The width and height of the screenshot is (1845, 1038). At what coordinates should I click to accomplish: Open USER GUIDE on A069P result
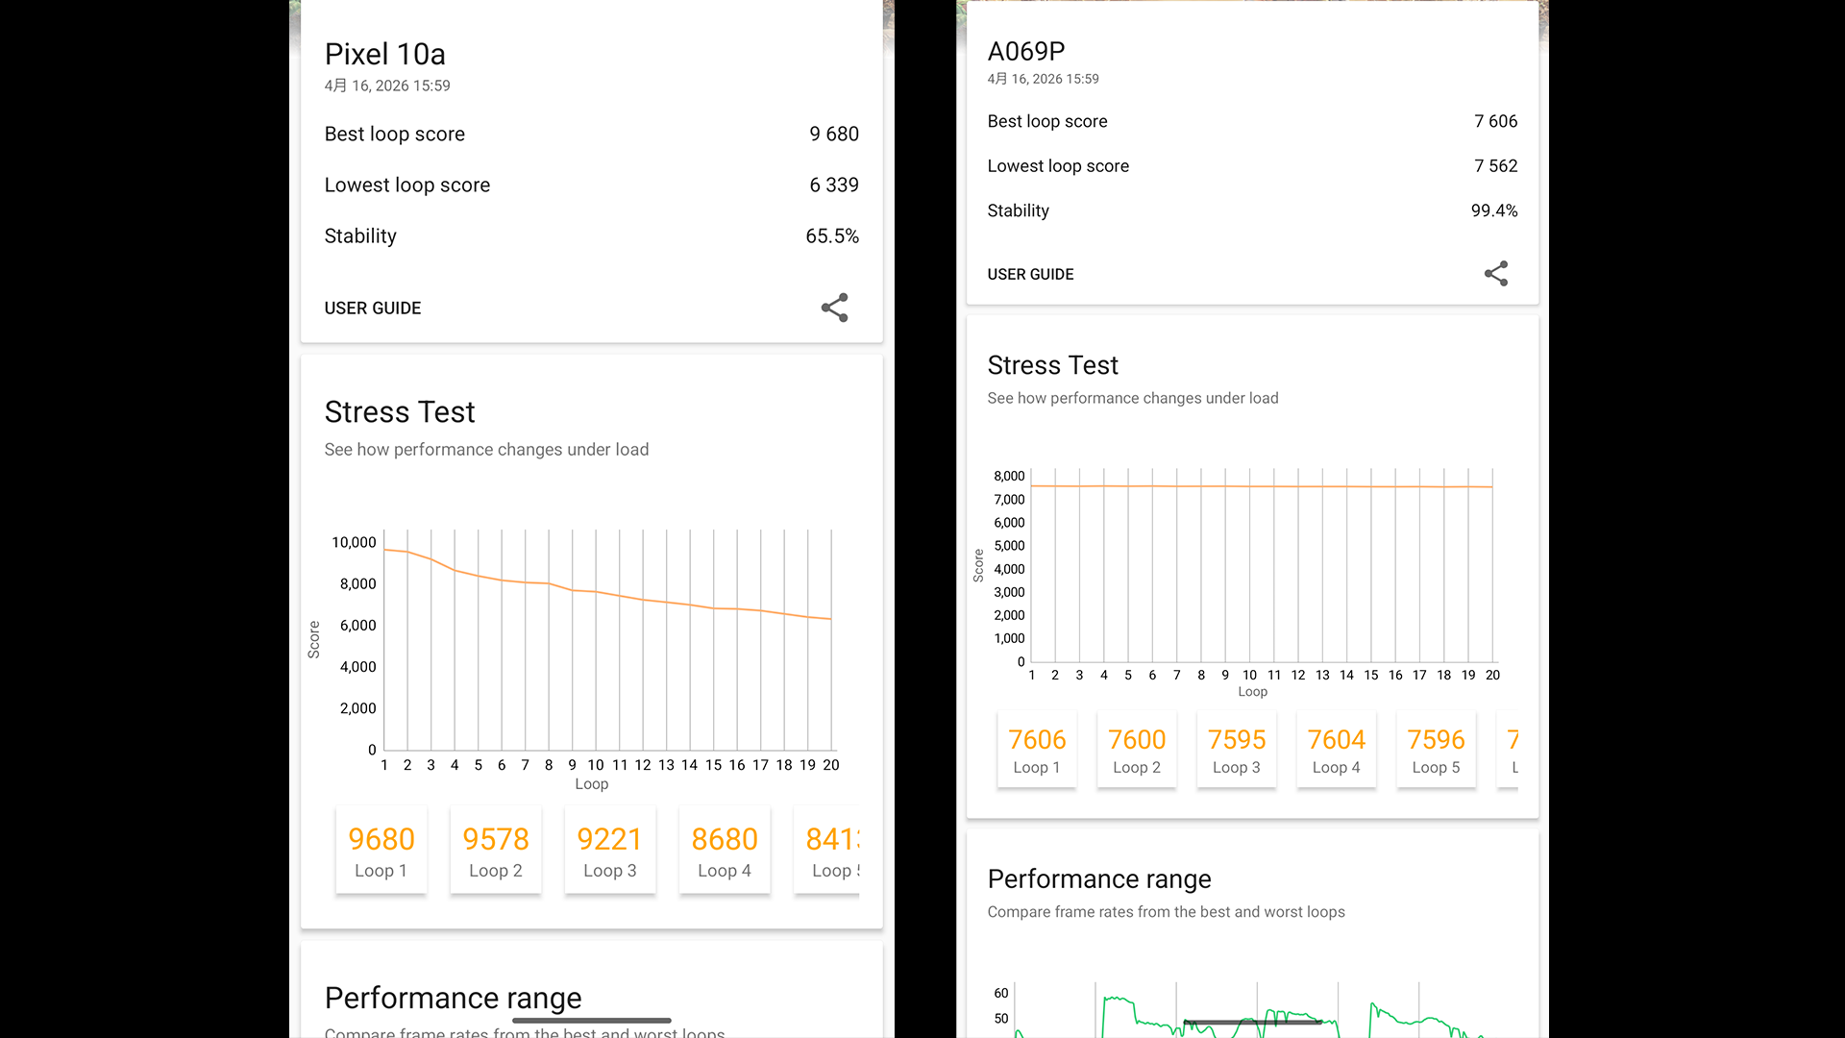[1030, 274]
